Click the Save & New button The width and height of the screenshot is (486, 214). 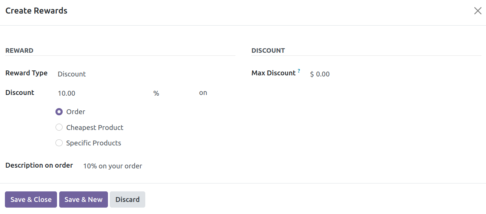(83, 200)
